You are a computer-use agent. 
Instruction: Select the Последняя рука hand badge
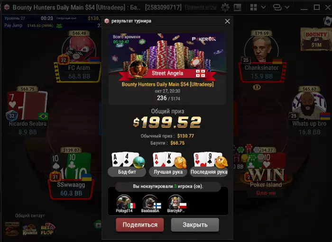point(209,172)
